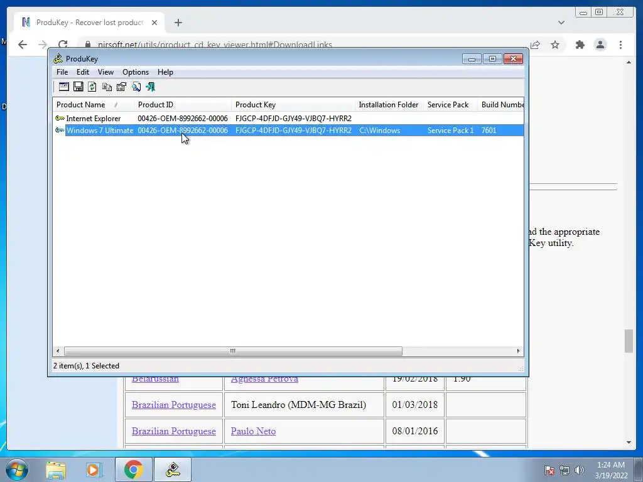
Task: Click the C:\Windows installation folder cell
Action: [x=380, y=131]
